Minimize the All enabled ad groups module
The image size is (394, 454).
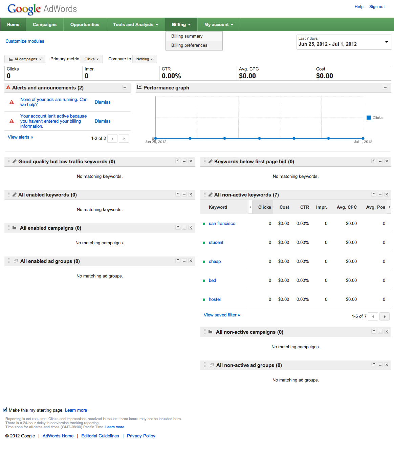[x=184, y=261]
